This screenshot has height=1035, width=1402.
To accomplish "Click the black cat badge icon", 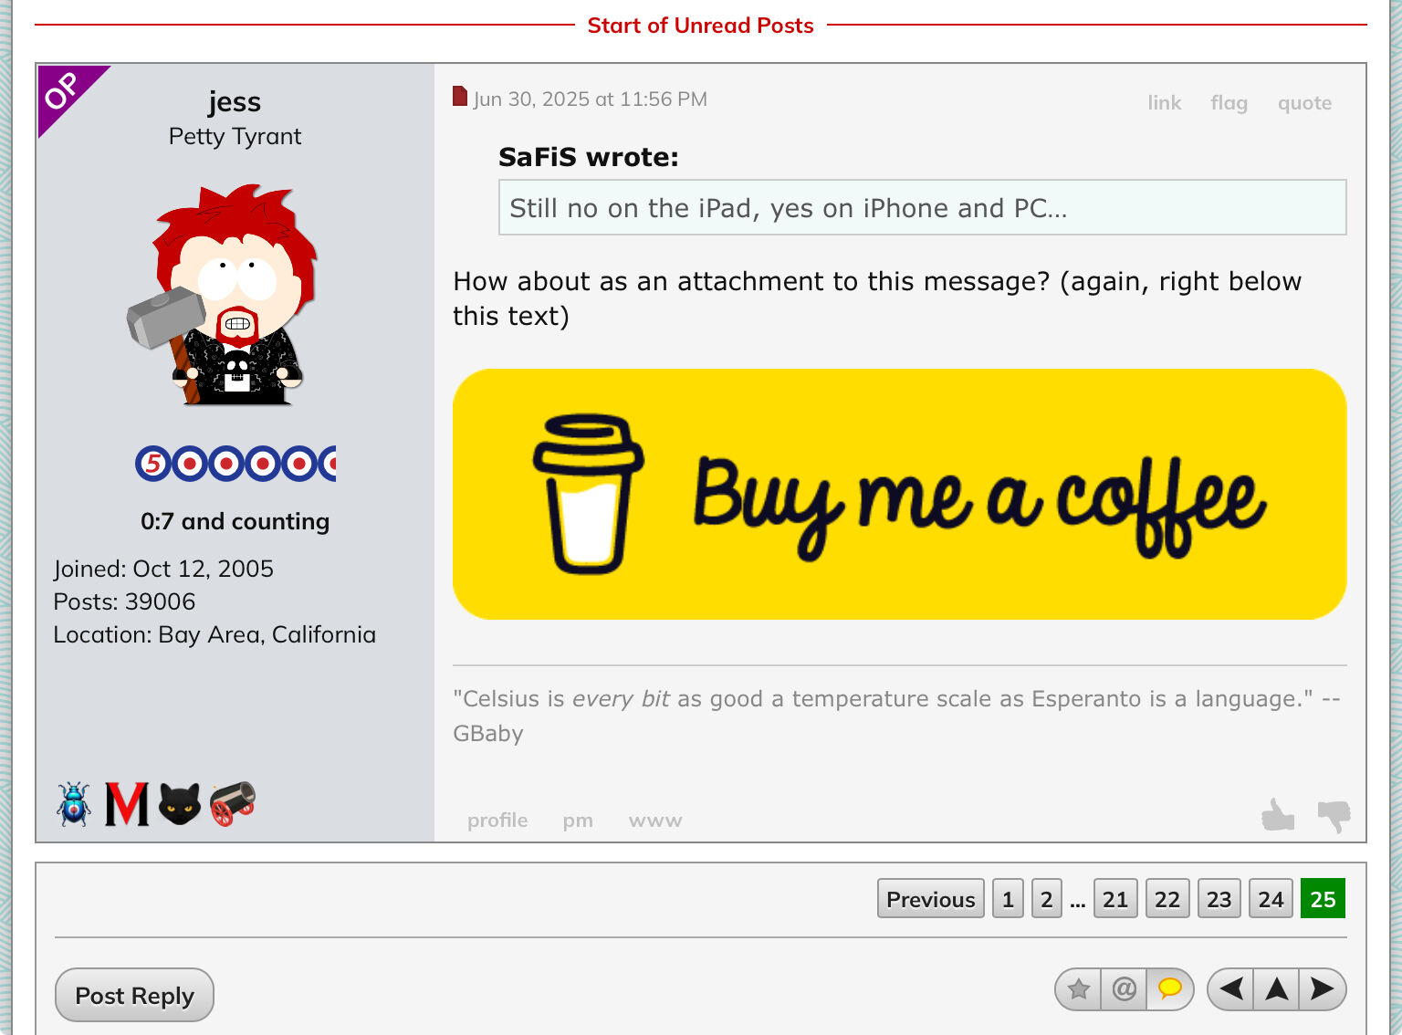I will pyautogui.click(x=180, y=804).
